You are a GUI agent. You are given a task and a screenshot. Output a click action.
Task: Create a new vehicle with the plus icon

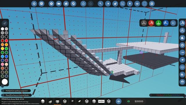(x=51, y=4)
